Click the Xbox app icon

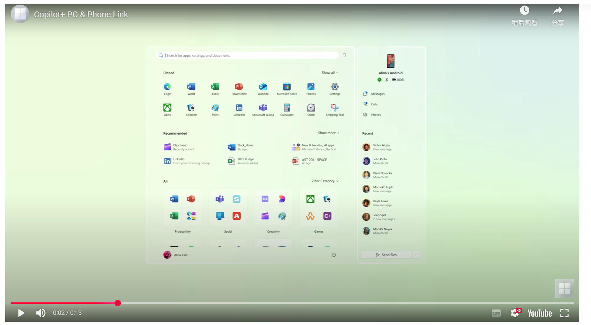click(x=167, y=108)
